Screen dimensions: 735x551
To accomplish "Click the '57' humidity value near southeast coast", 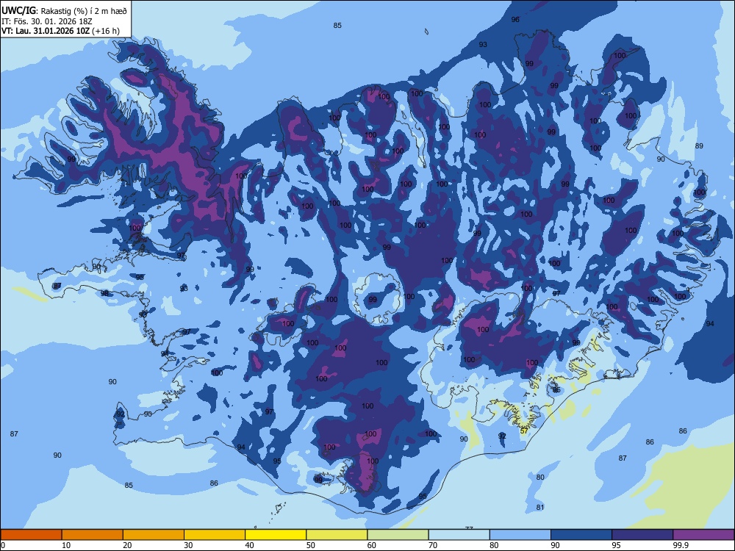I will click(524, 431).
